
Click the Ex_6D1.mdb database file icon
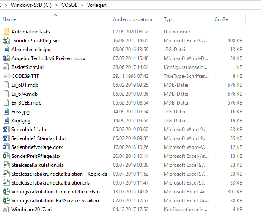tap(6, 85)
